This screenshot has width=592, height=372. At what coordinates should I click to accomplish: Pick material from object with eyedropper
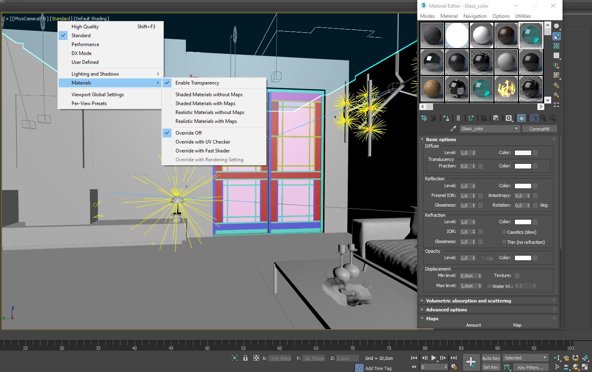pyautogui.click(x=453, y=129)
